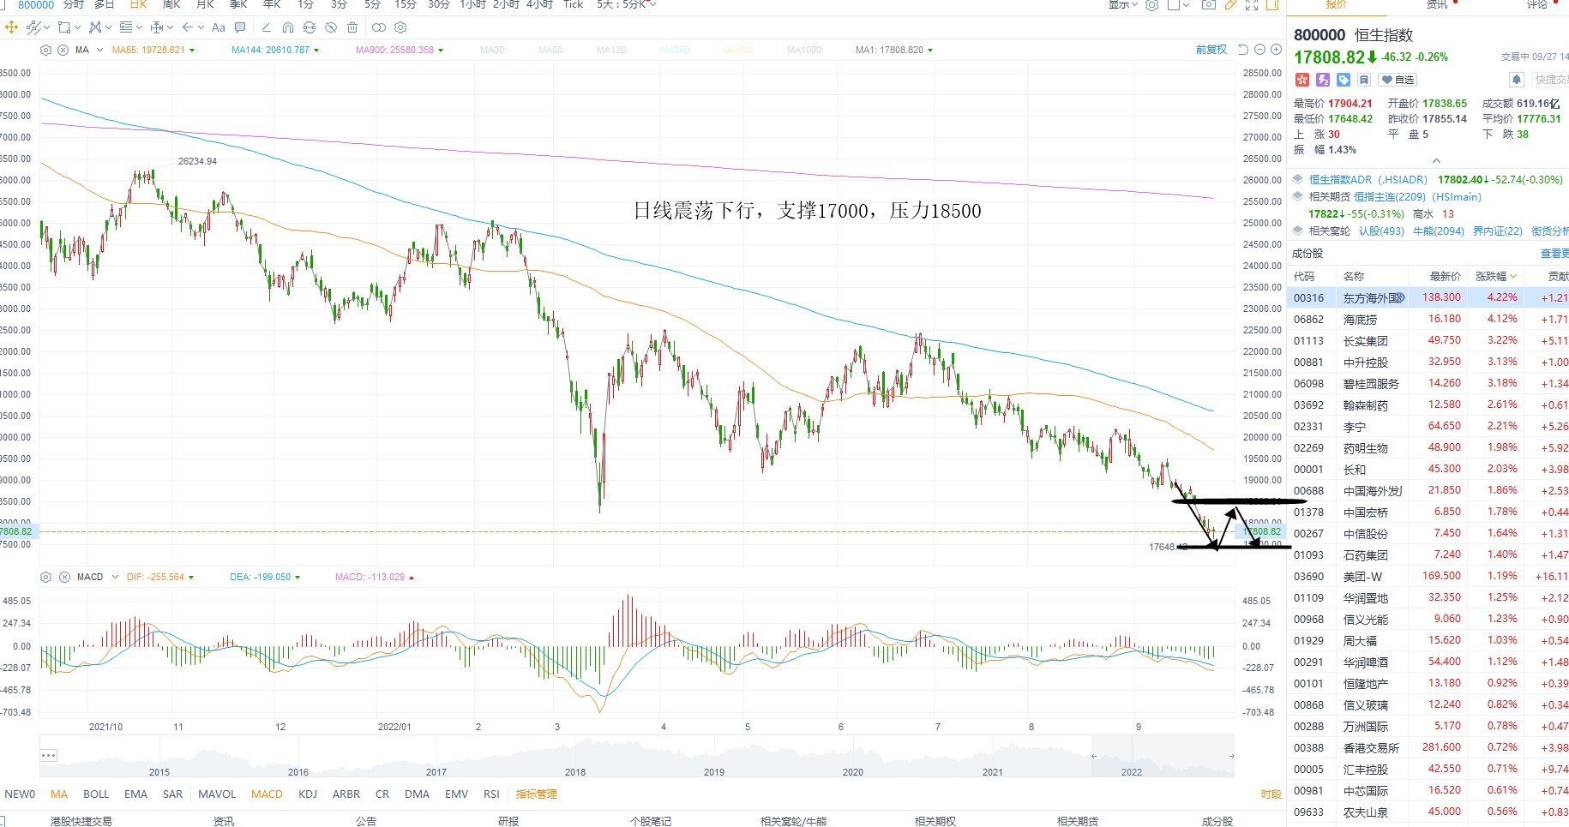
Task: Open the MA indicator type dropdown
Action: [99, 50]
